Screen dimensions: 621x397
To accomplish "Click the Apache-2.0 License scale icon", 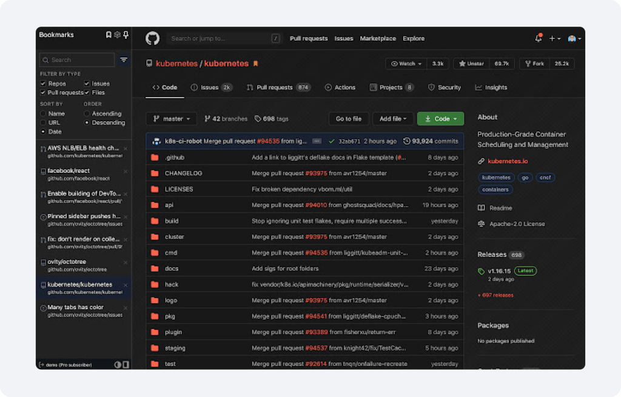I will pos(481,224).
